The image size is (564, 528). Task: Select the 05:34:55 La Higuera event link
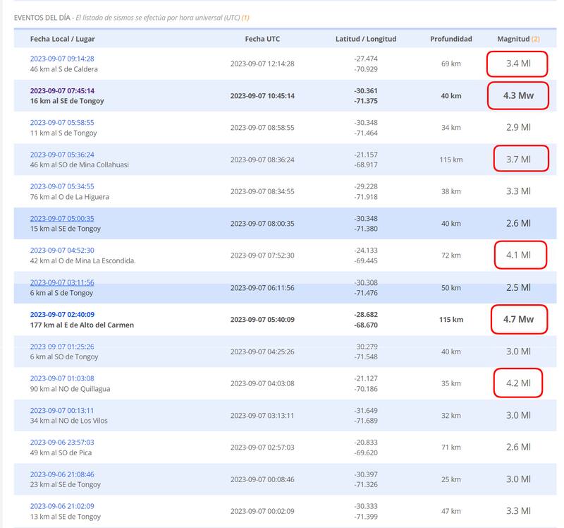point(62,186)
